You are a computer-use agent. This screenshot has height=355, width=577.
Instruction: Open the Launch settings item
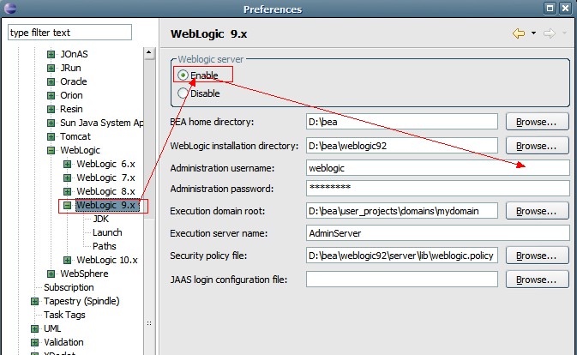[x=106, y=232]
